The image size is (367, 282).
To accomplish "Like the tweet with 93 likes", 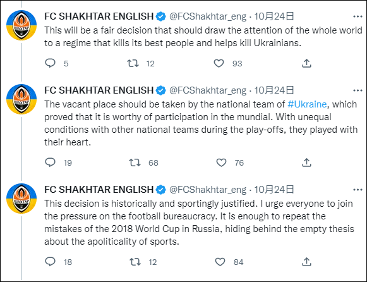I will click(219, 63).
